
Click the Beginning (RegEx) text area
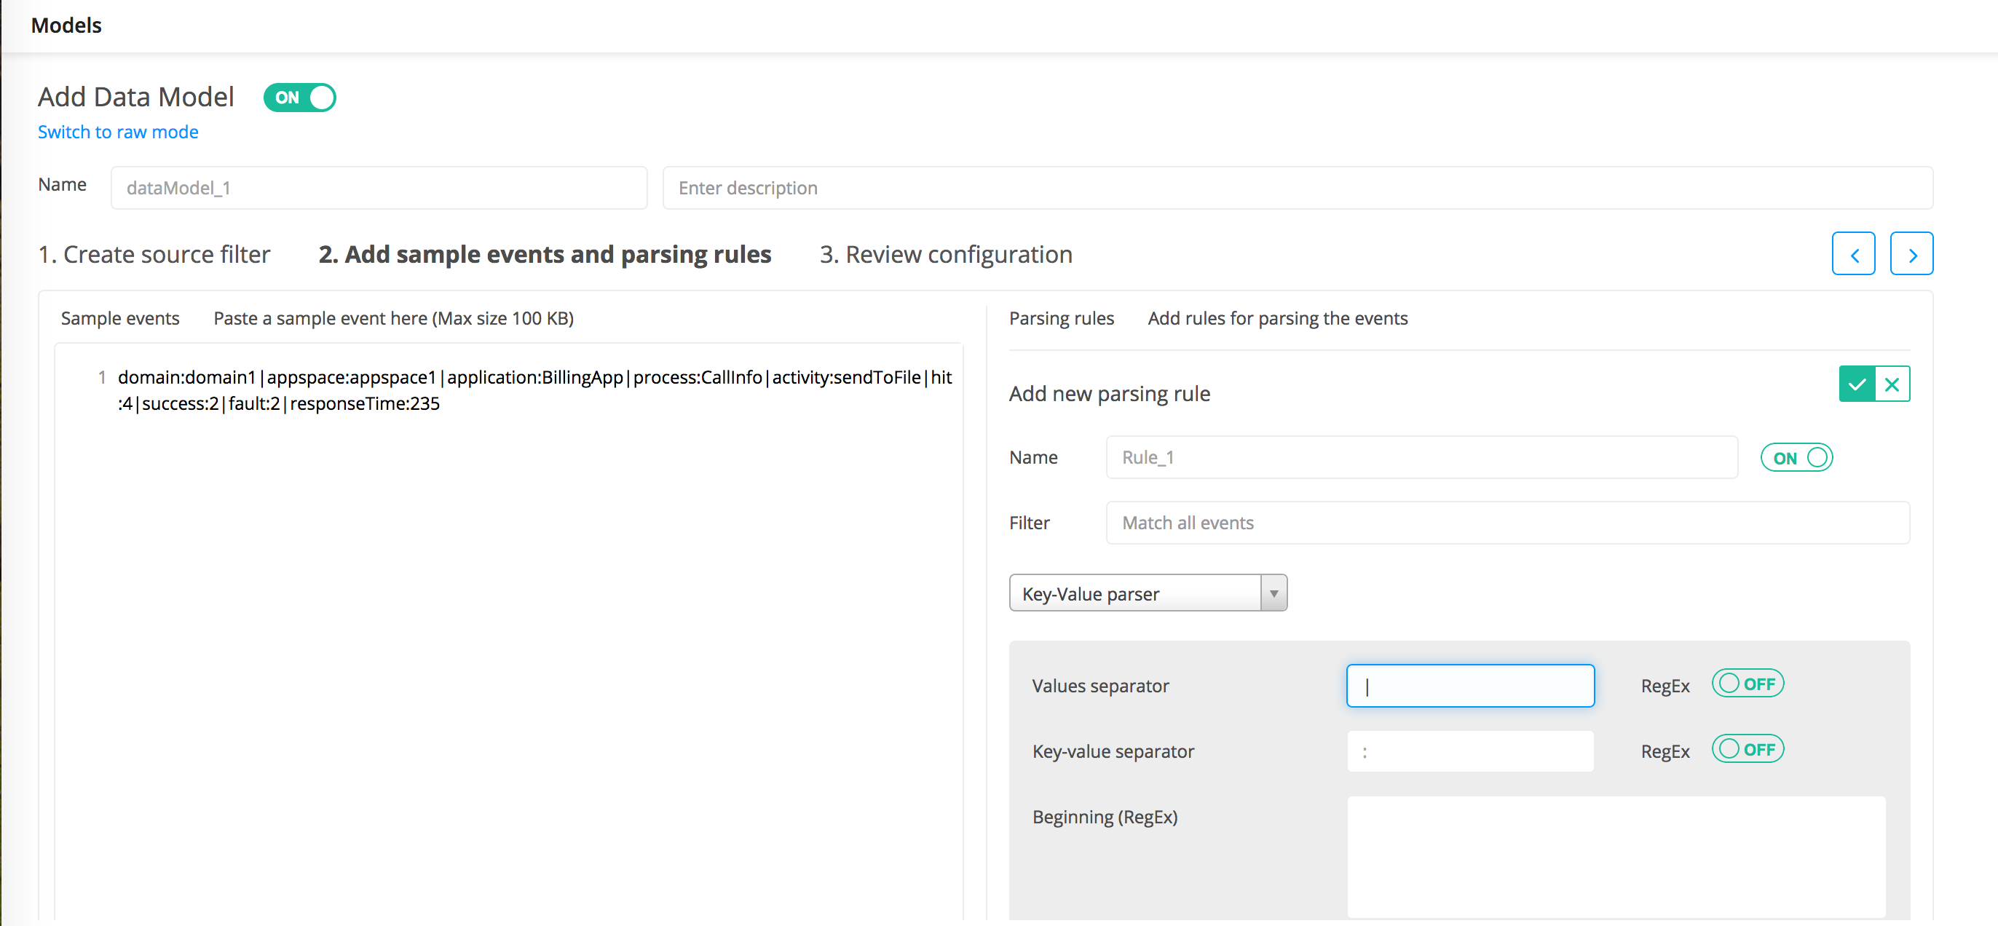point(1616,856)
